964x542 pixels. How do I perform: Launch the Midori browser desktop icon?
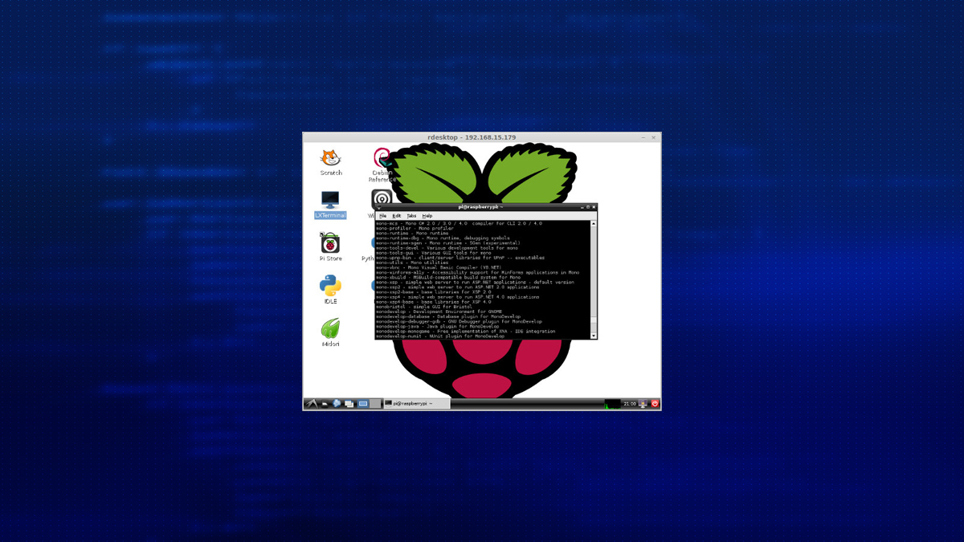tap(330, 332)
